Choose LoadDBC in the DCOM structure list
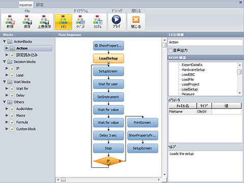244x183 pixels. 188,75
